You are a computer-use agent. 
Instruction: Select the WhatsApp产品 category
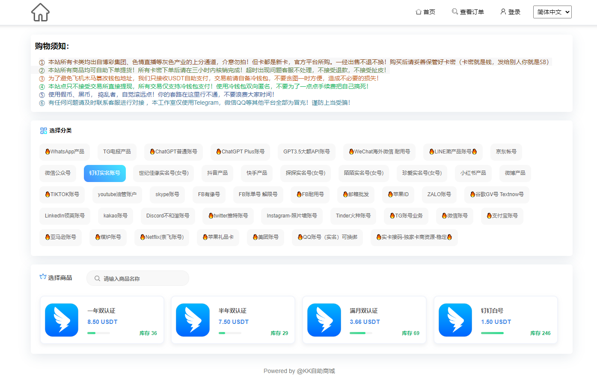[x=65, y=152]
